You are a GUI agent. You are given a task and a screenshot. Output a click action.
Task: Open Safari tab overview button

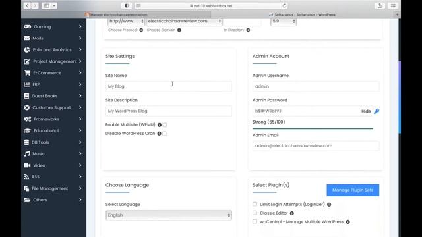click(x=393, y=5)
